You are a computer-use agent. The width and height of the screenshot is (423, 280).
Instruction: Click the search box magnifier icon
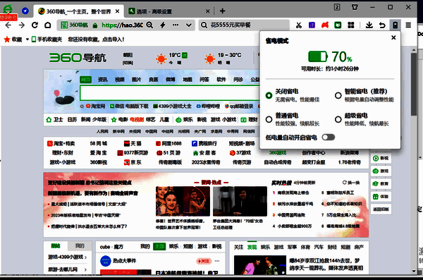(x=204, y=25)
